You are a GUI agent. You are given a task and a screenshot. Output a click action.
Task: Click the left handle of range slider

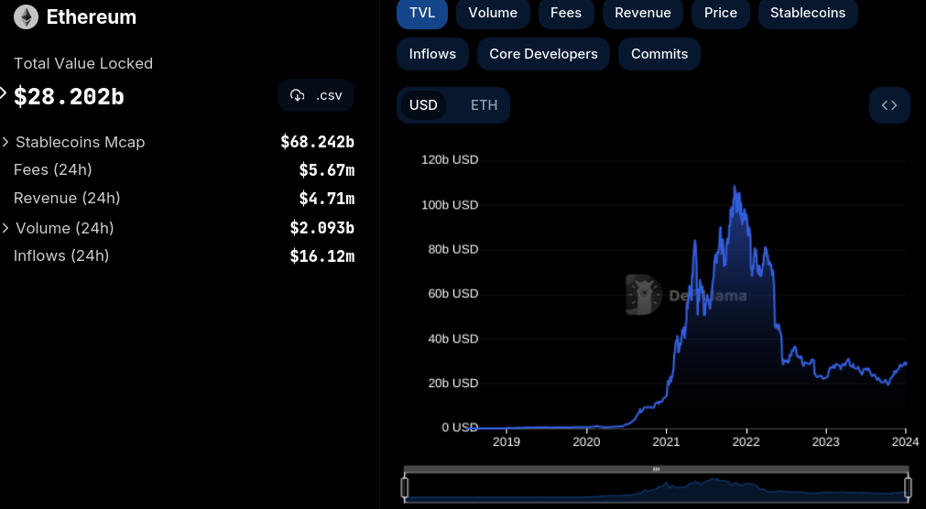tap(405, 488)
